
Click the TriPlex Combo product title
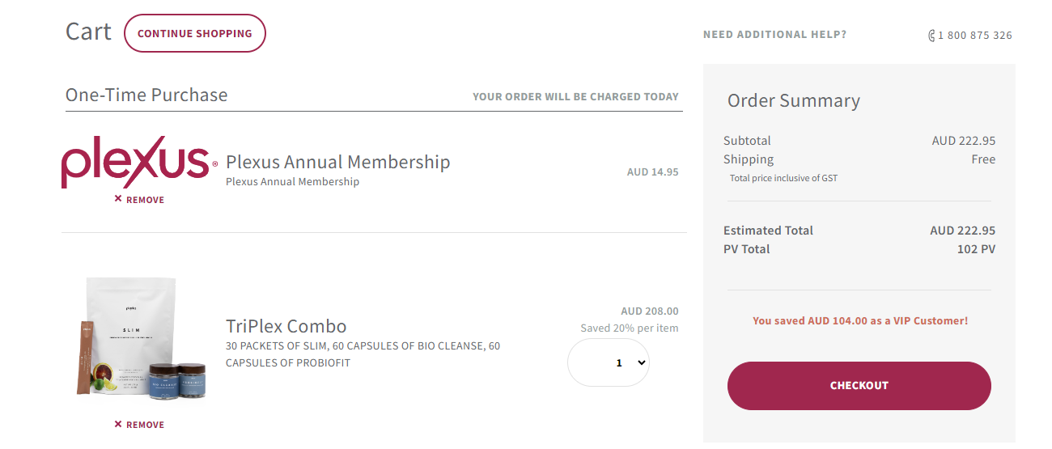point(286,326)
